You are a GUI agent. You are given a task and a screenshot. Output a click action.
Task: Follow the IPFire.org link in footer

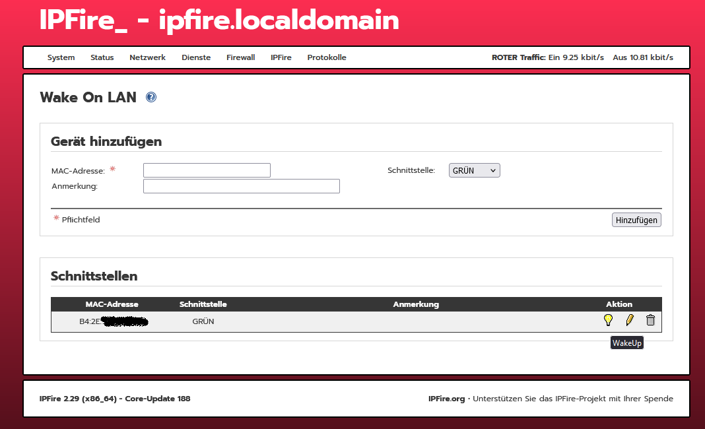click(446, 399)
